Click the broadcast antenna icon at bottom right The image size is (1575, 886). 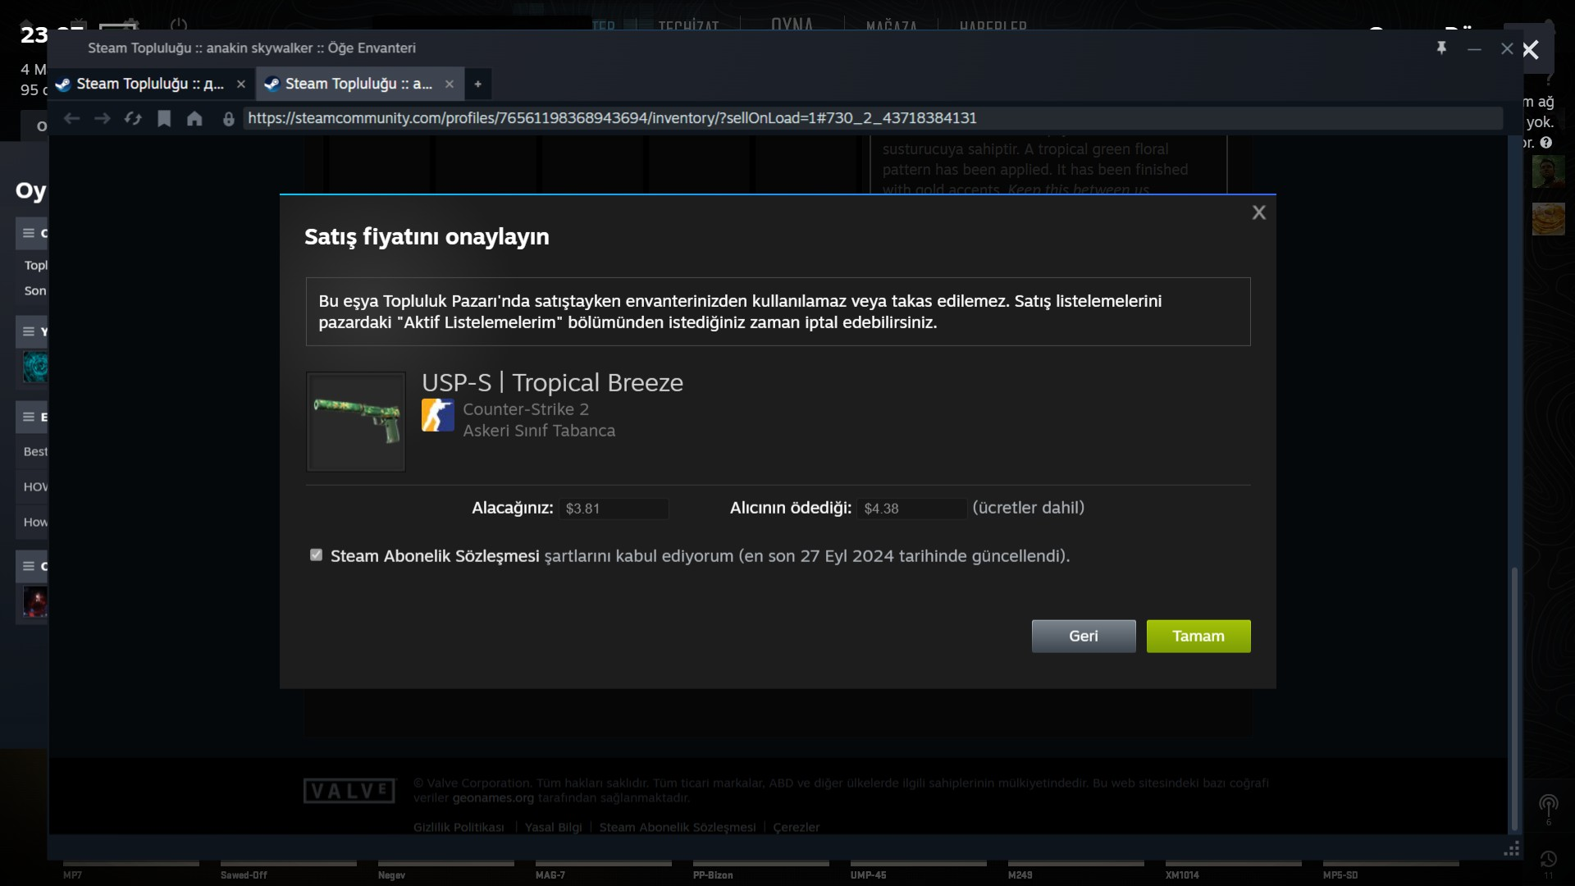1548,806
